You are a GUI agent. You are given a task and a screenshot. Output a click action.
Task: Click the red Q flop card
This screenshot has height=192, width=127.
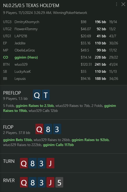[39, 129]
